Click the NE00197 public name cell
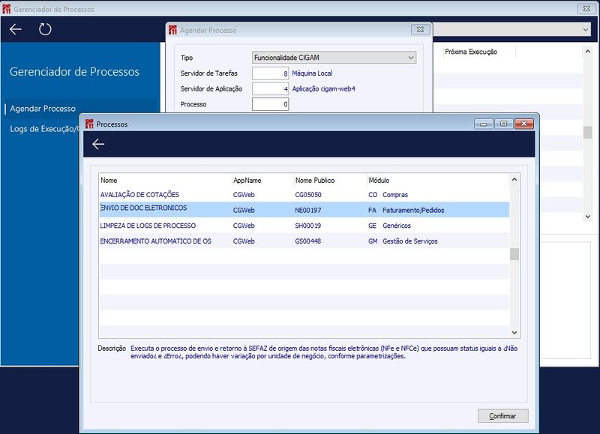This screenshot has width=600, height=434. 308,211
